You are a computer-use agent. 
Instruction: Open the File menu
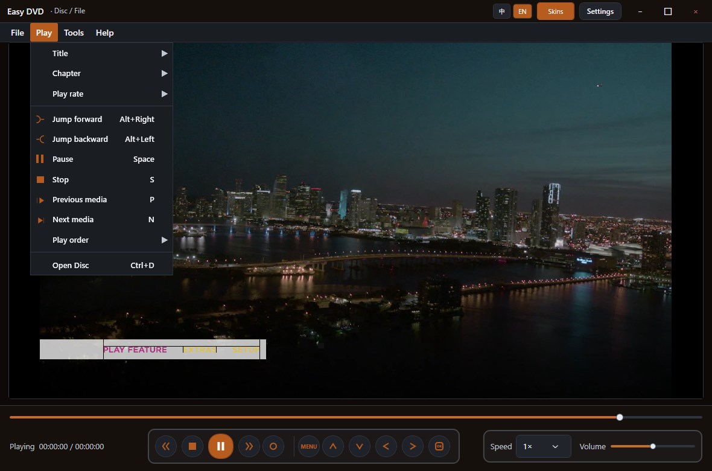point(17,33)
